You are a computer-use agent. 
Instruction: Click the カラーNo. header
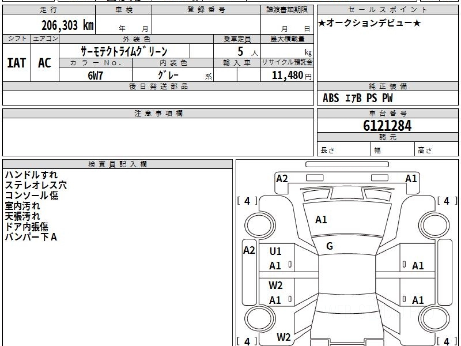(x=96, y=63)
